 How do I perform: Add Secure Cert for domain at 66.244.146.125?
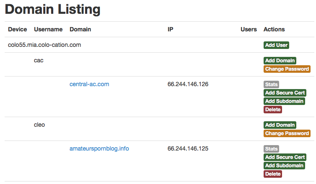[285, 157]
